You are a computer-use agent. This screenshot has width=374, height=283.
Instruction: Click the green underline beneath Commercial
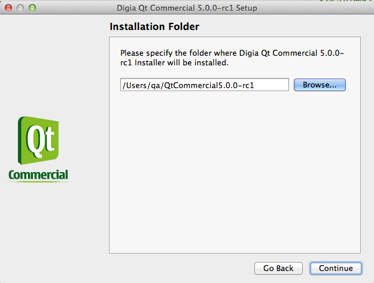(x=38, y=182)
